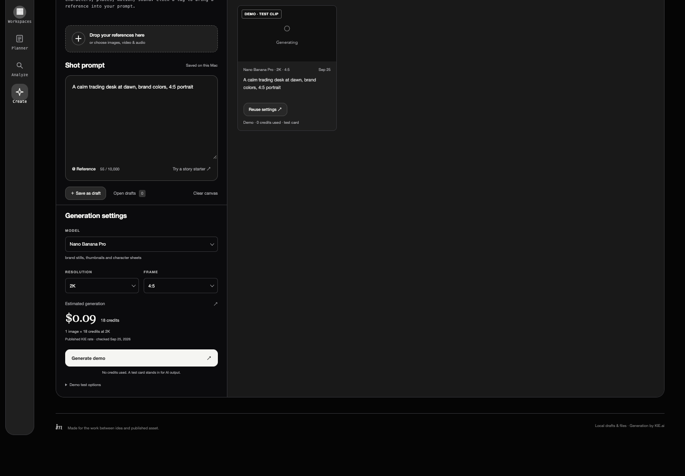
Task: Click the Saved on this Mac status
Action: tap(202, 65)
